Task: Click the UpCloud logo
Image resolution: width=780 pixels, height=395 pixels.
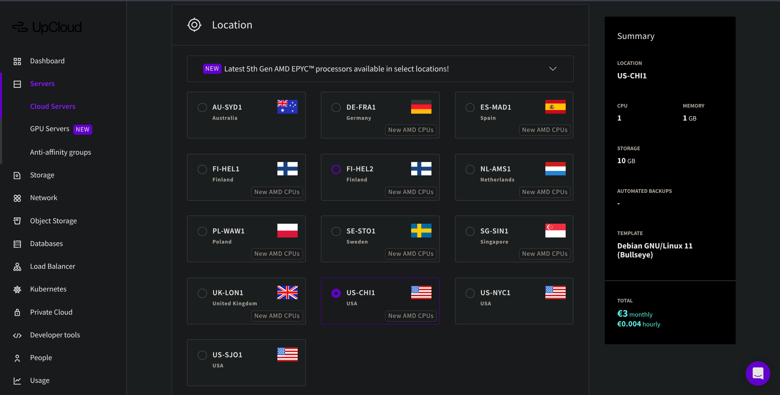Action: tap(47, 27)
